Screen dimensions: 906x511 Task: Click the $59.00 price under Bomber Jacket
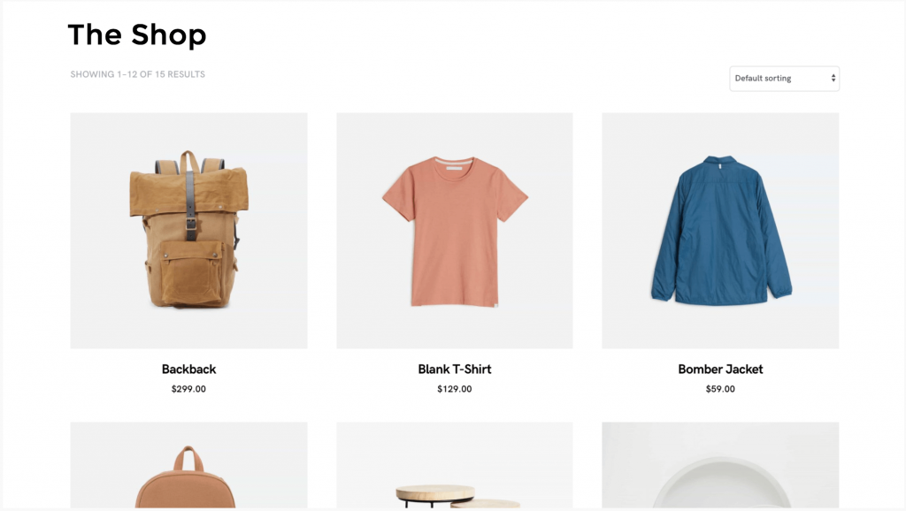(x=720, y=389)
